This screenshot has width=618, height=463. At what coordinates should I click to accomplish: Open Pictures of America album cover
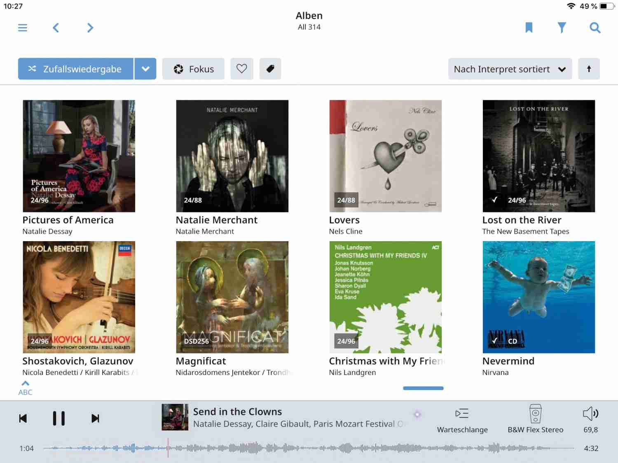[x=79, y=156]
